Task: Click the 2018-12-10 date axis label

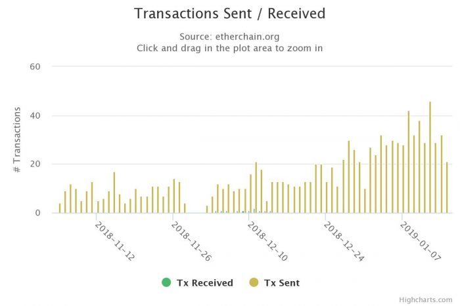Action: click(x=267, y=241)
